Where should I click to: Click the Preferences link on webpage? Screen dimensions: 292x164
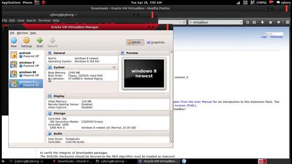tap(276, 37)
